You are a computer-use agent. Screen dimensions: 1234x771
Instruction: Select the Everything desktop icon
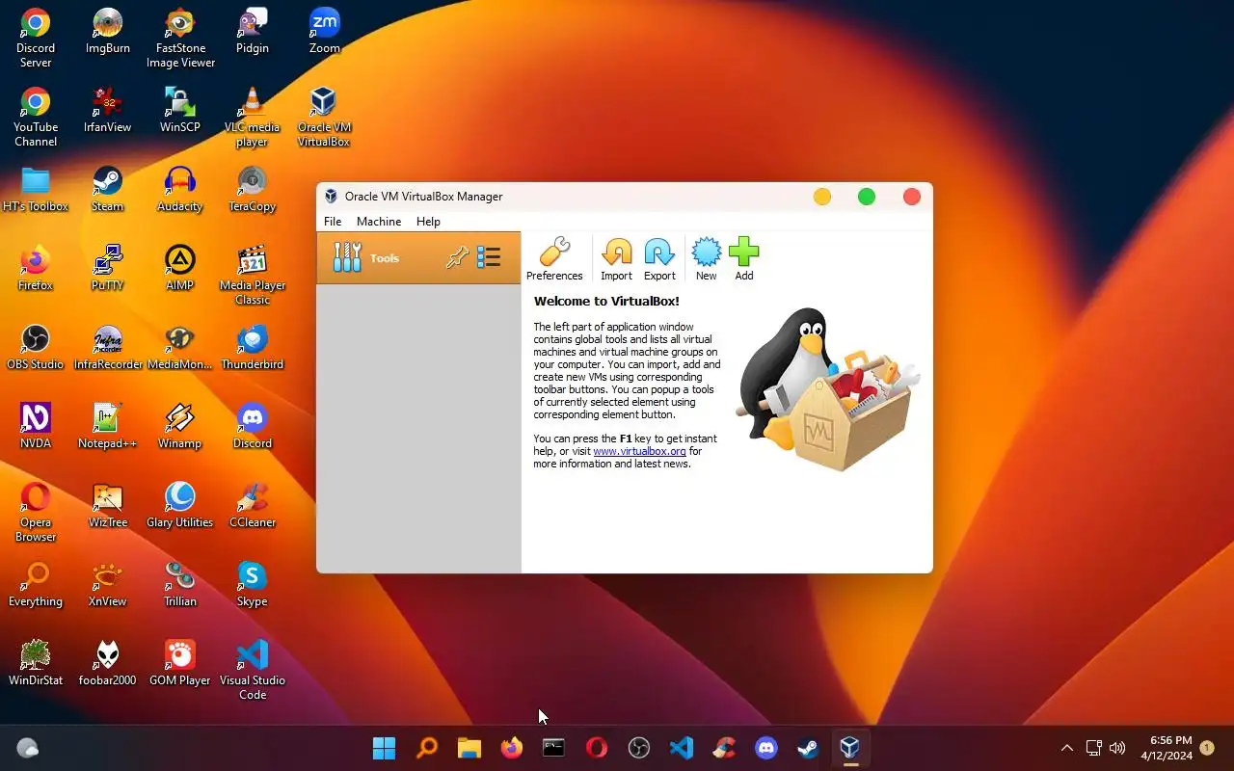[x=36, y=584]
